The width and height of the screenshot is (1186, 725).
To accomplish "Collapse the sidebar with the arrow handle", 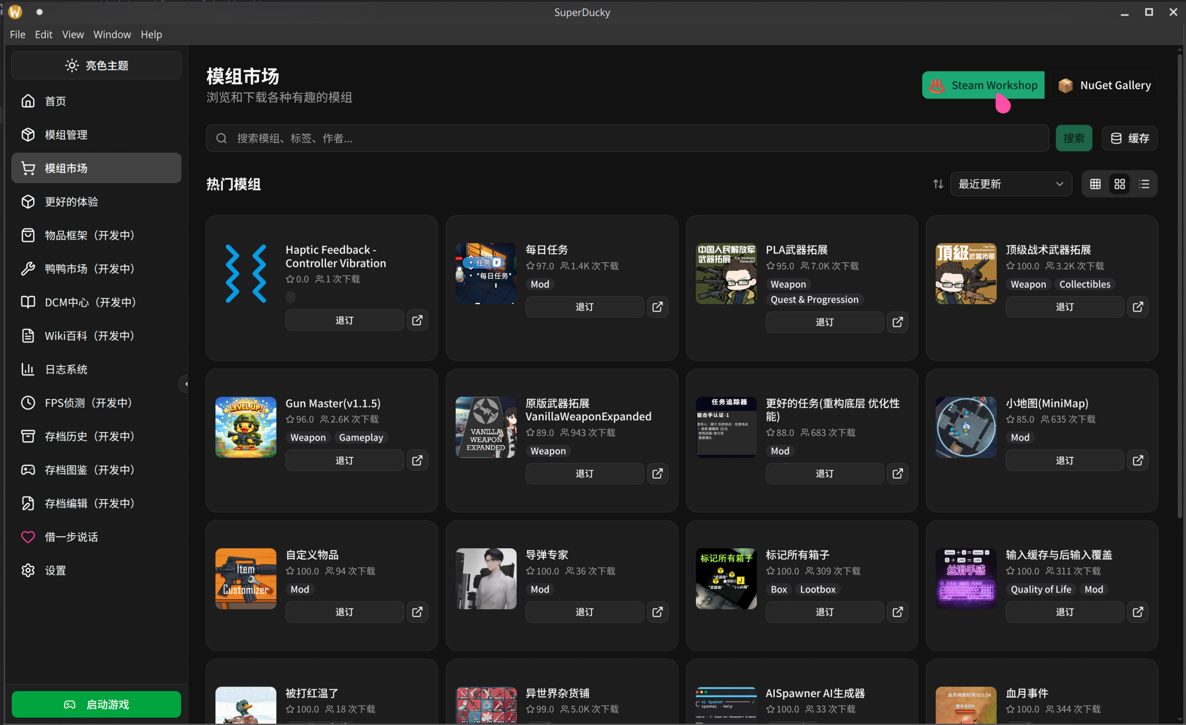I will click(185, 384).
